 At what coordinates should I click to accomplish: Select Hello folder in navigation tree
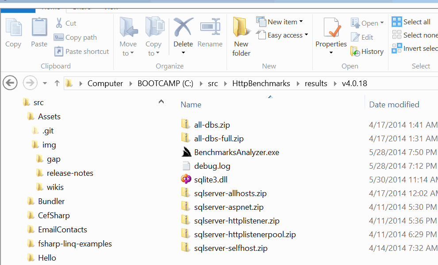pyautogui.click(x=47, y=258)
